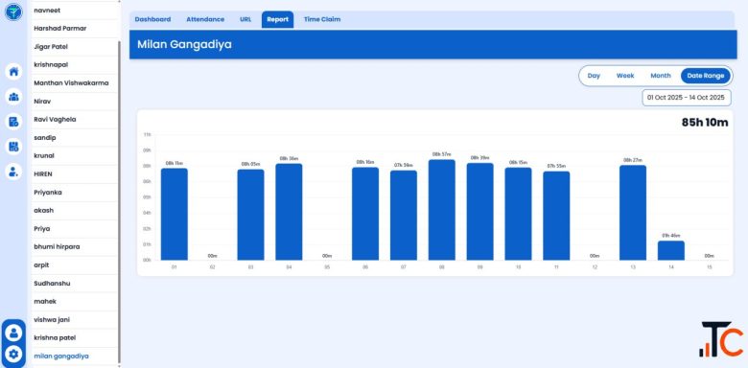
Task: Open the 01 Oct – 14 Oct date picker
Action: [x=686, y=97]
